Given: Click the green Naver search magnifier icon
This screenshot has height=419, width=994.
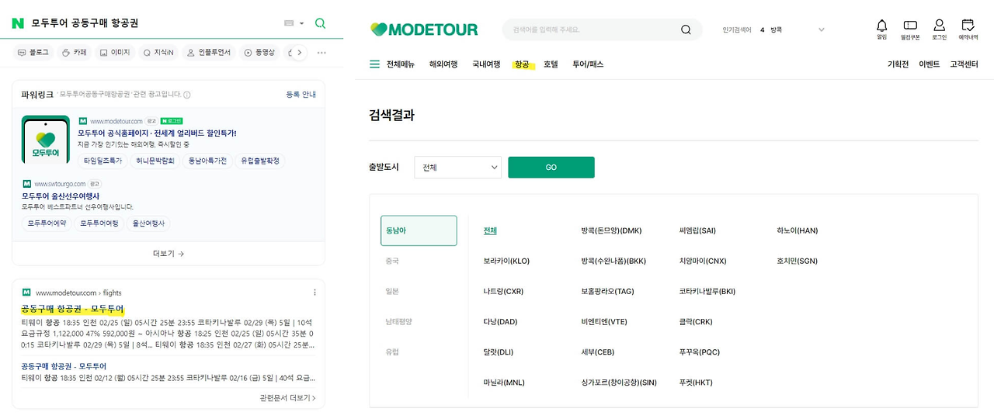Looking at the screenshot, I should pos(320,23).
